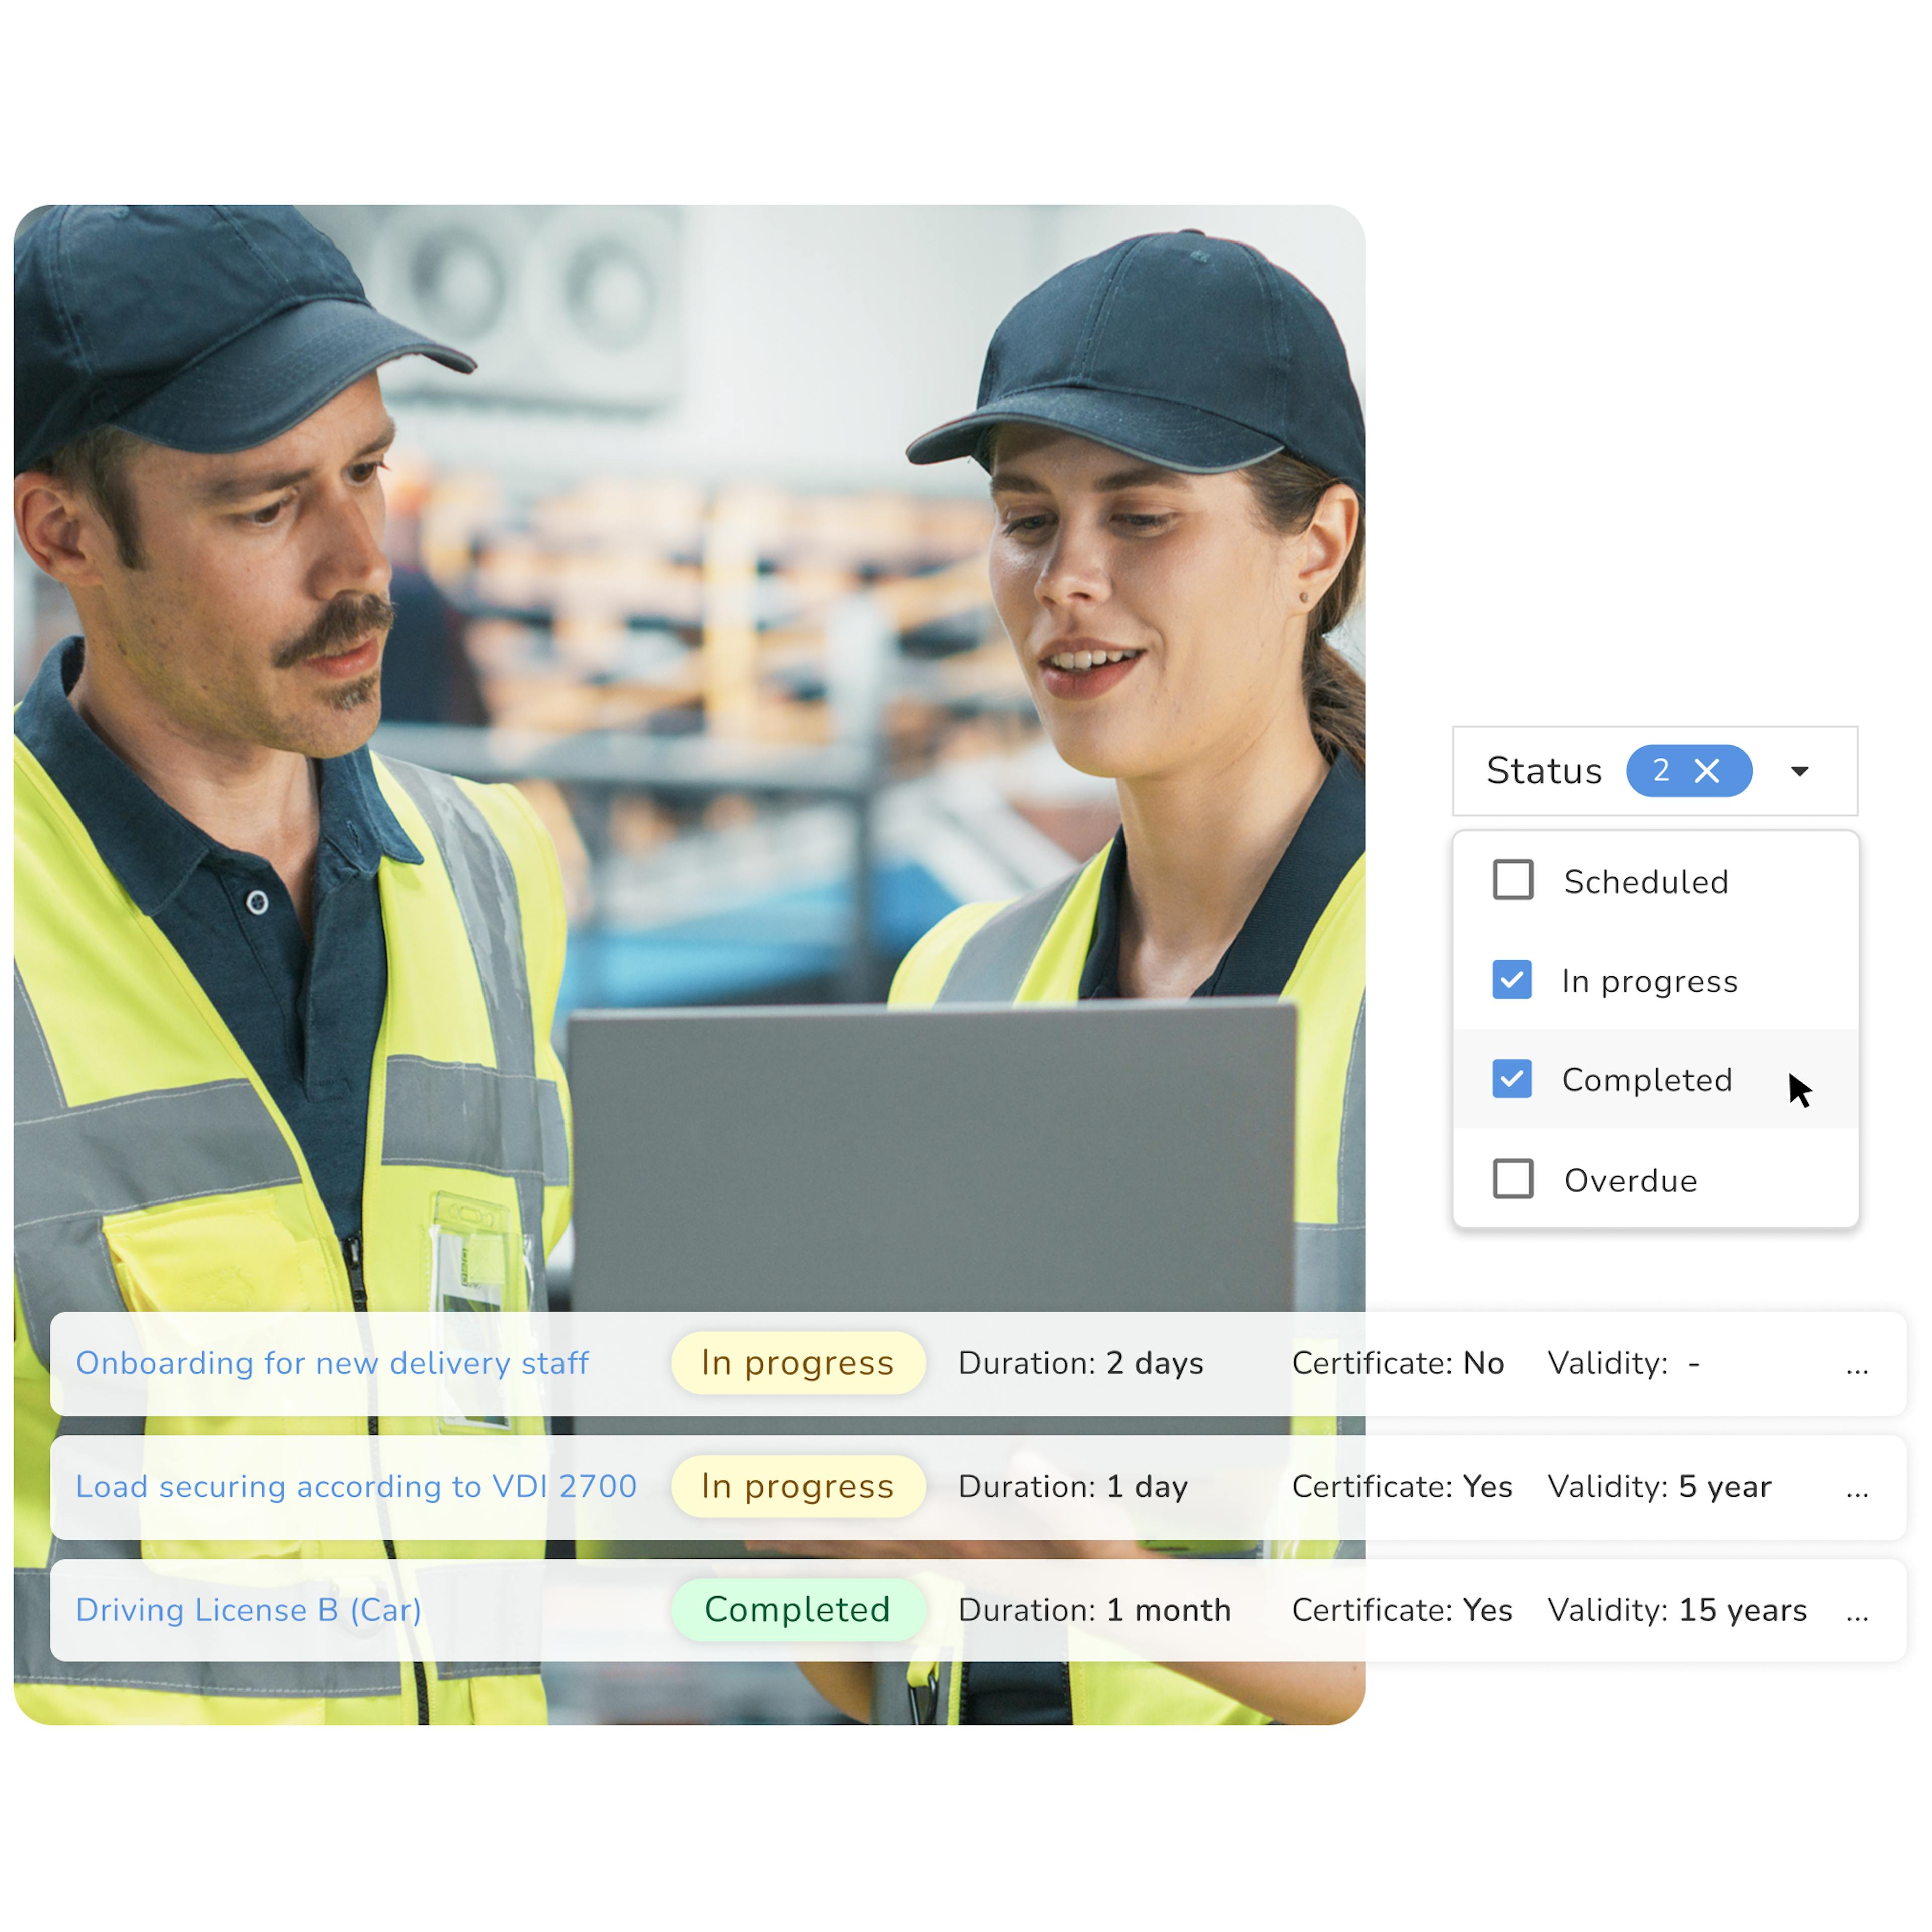
Task: Open Onboarding for new delivery staff link
Action: 332,1363
